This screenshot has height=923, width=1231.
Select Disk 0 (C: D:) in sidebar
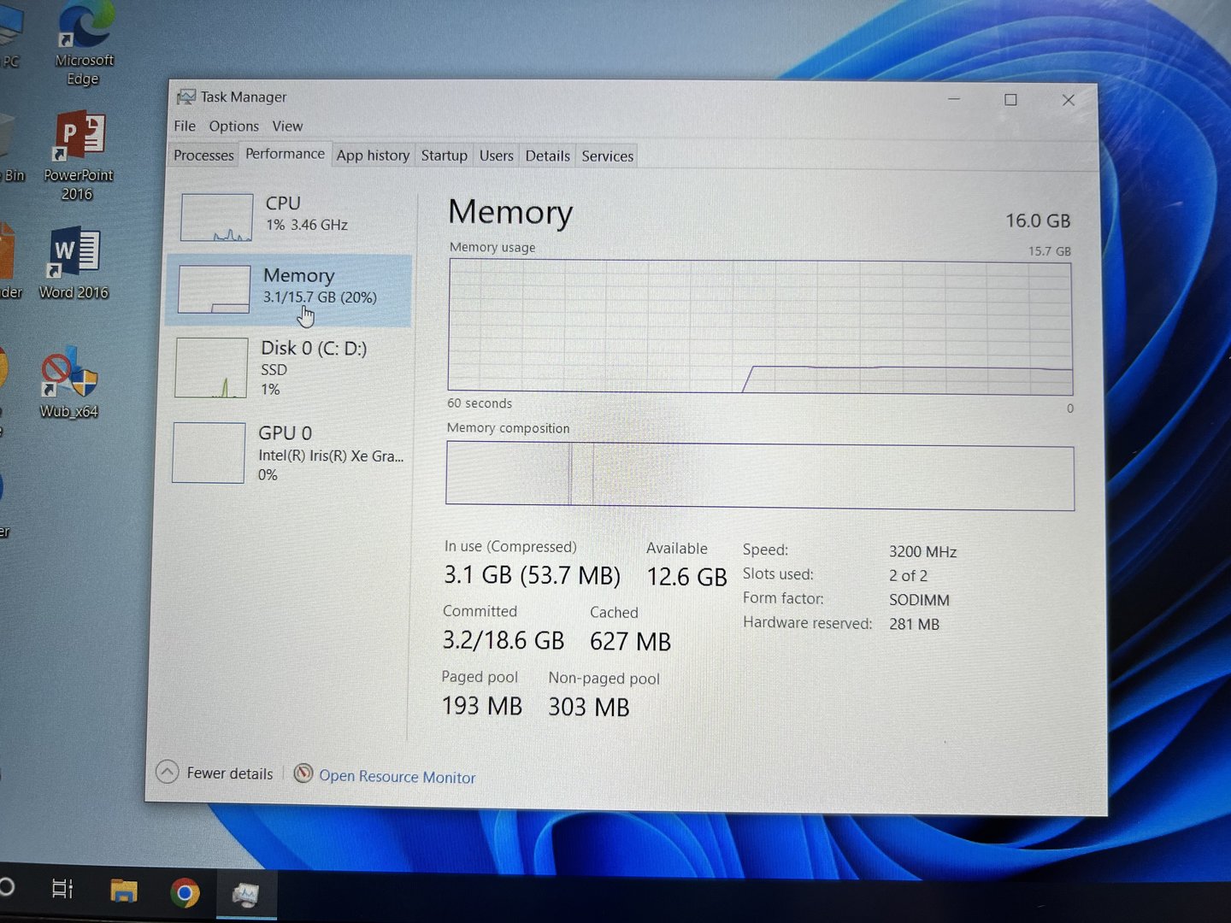pos(313,349)
